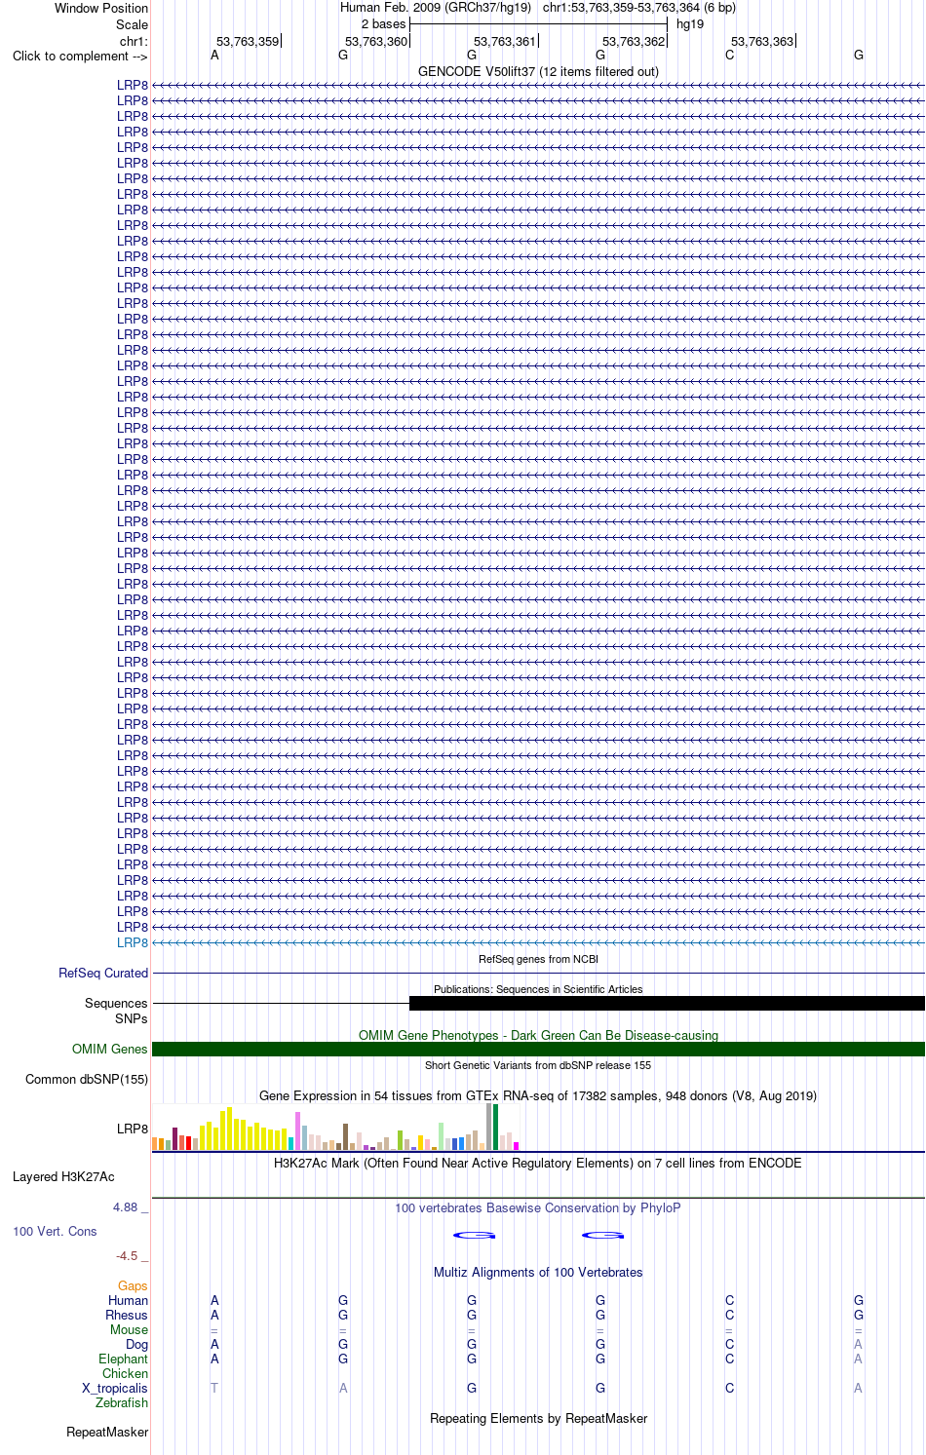Open the RepeatMasker track label
This screenshot has height=1455, width=926.
pos(107,1432)
